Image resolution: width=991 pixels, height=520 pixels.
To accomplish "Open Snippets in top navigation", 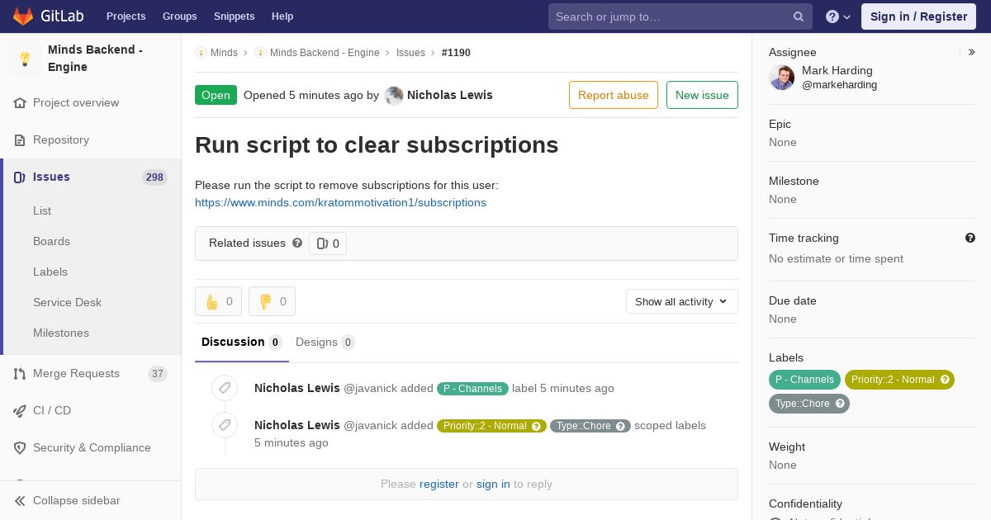I will [234, 17].
